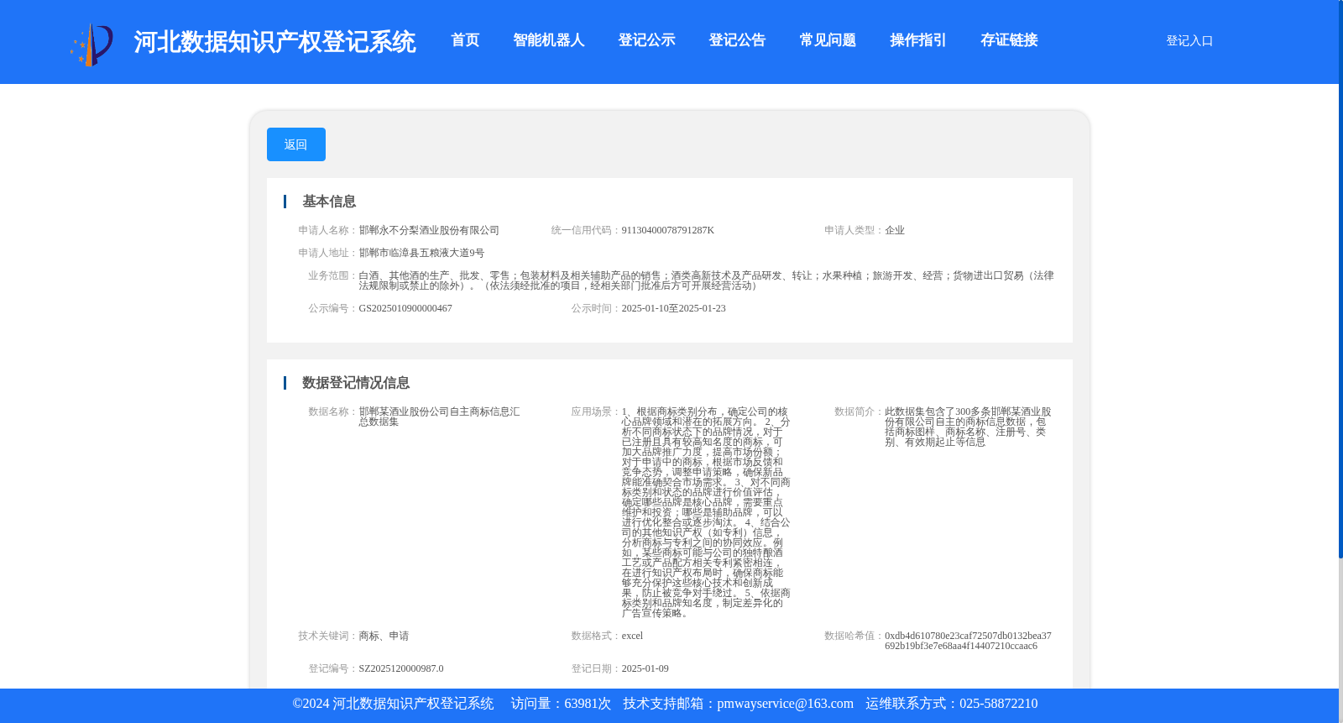The image size is (1343, 723).
Task: Select registration date 2025-01-09
Action: pyautogui.click(x=645, y=668)
